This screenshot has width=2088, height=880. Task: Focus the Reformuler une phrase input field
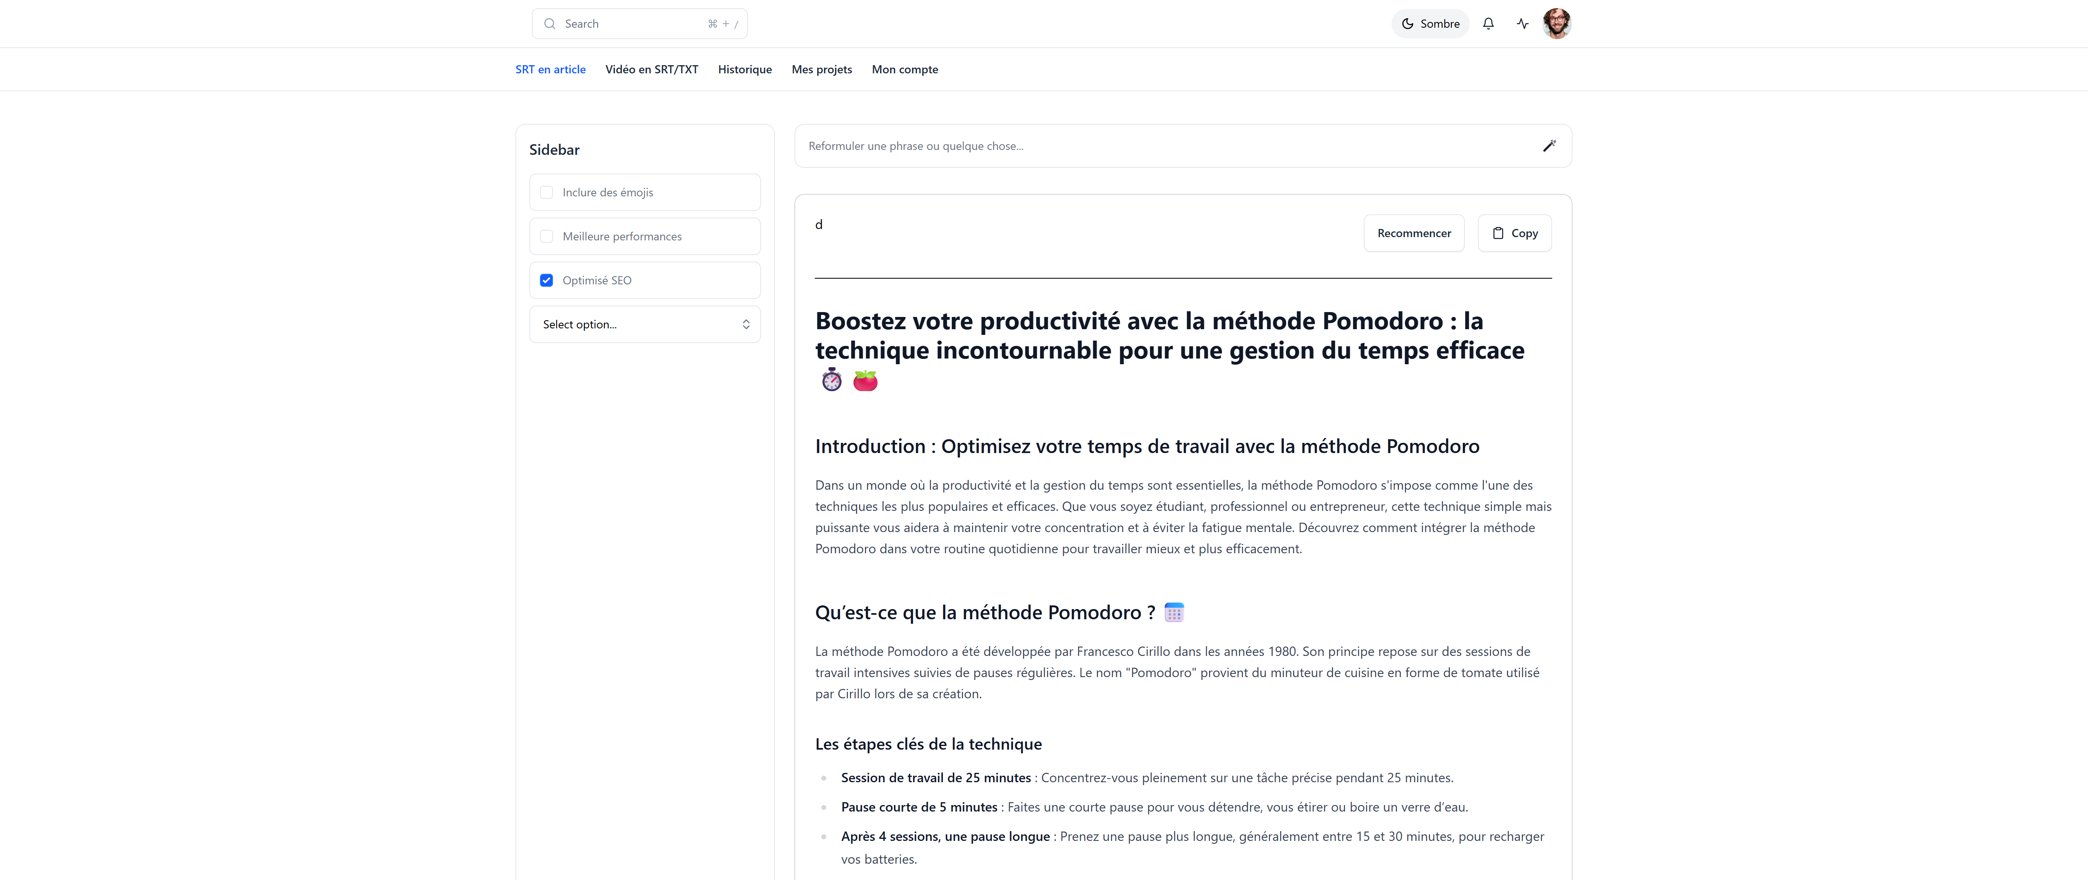tap(1167, 146)
